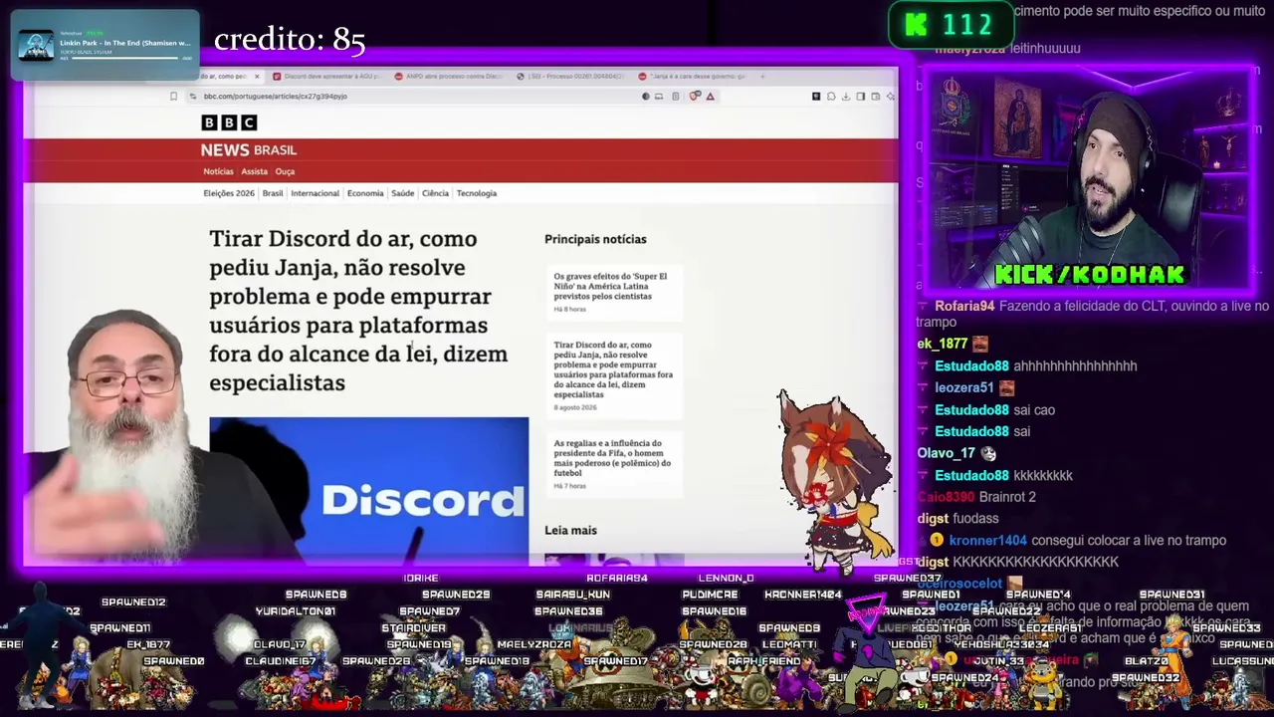Open the 'Super El Niño' news story
The image size is (1274, 717).
coord(612,292)
